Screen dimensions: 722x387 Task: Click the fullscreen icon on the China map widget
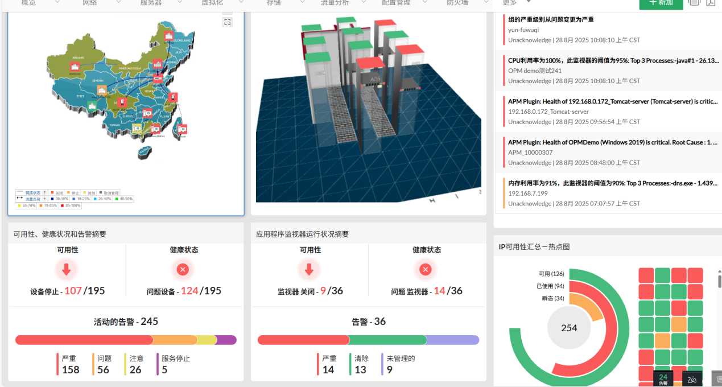point(228,22)
